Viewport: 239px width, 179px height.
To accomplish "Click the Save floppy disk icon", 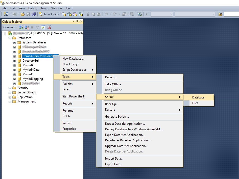I will tap(28, 14).
